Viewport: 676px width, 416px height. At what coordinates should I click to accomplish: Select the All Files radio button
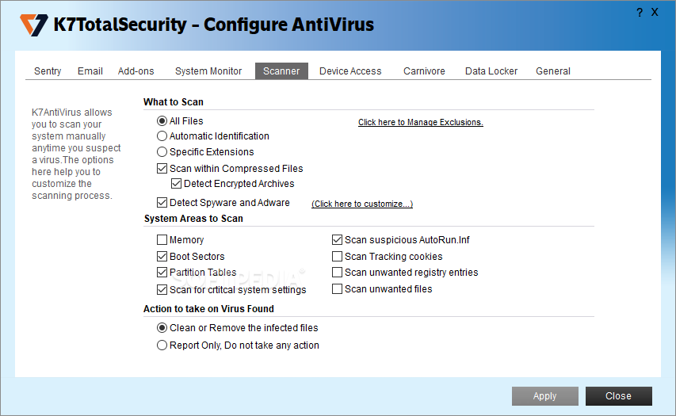162,121
